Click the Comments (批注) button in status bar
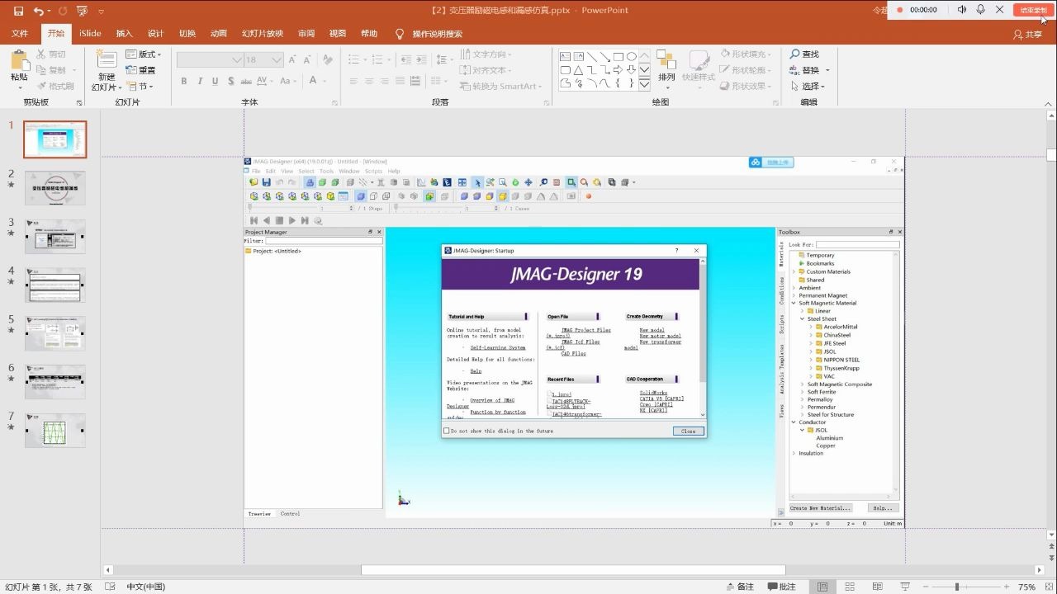 [782, 587]
